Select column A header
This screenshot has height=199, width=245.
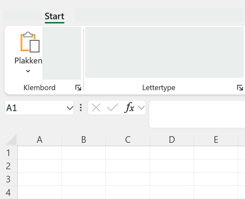tap(39, 140)
